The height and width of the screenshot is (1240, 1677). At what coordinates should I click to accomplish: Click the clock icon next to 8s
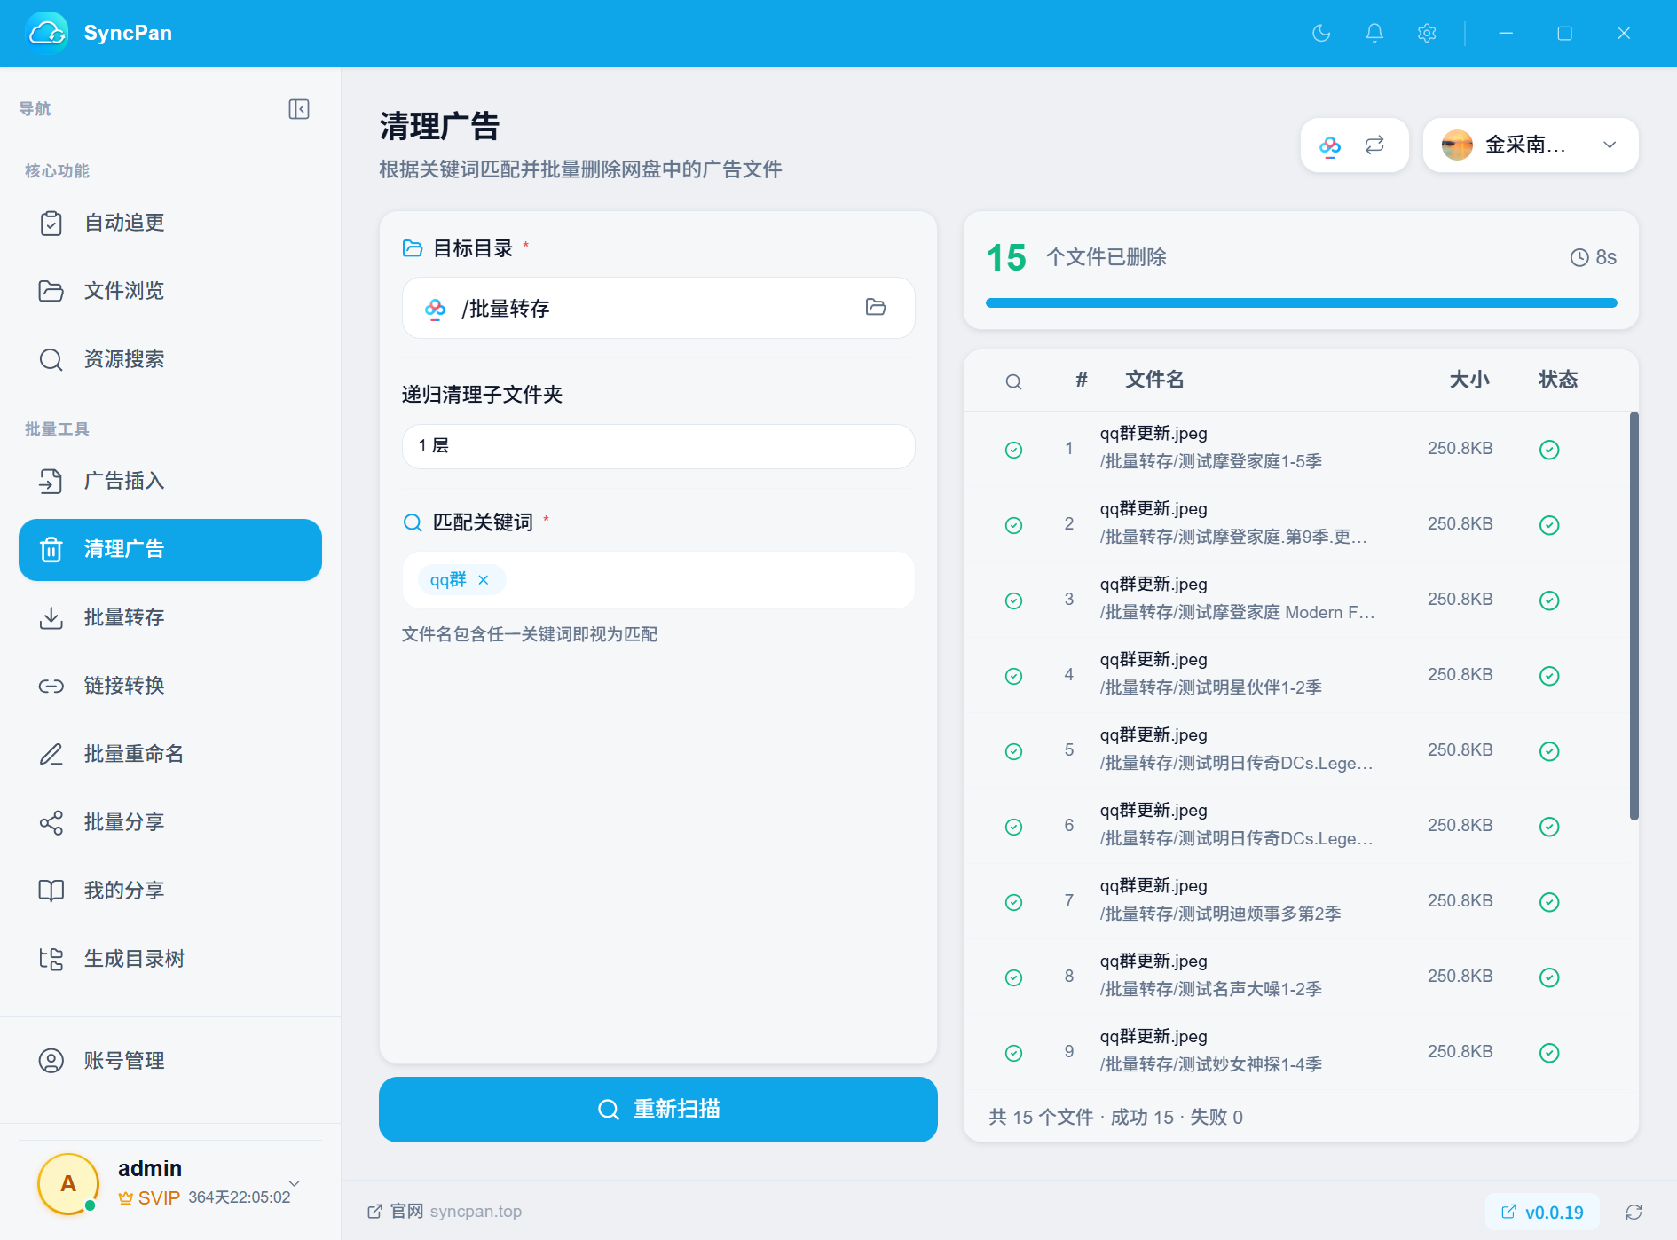(1579, 257)
